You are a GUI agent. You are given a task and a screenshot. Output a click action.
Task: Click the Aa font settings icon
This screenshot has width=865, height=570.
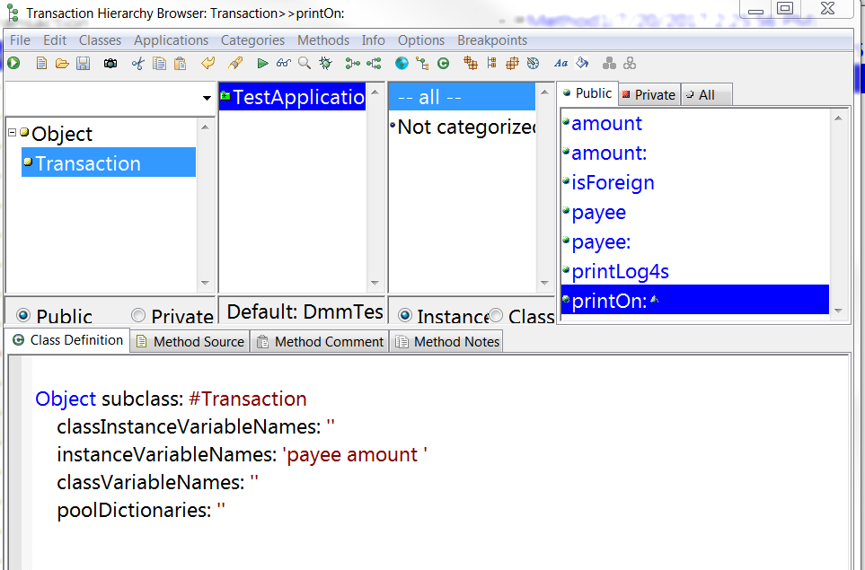560,63
